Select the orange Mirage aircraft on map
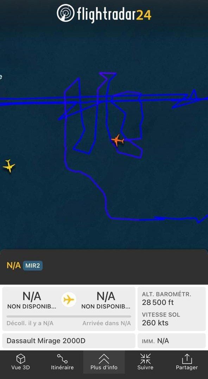The height and width of the screenshot is (379, 208). point(117,140)
